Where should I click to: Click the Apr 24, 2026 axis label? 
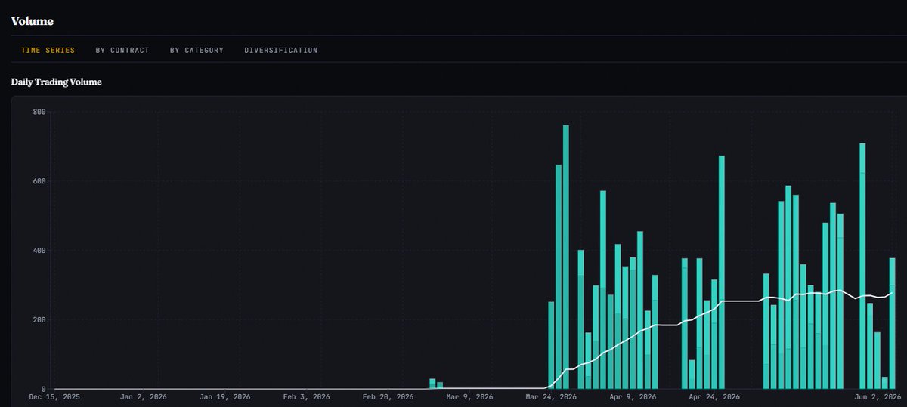coord(714,396)
